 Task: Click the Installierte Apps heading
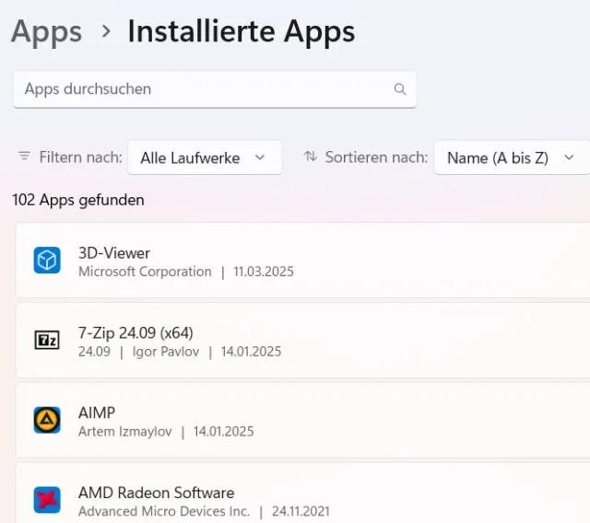[x=242, y=31]
